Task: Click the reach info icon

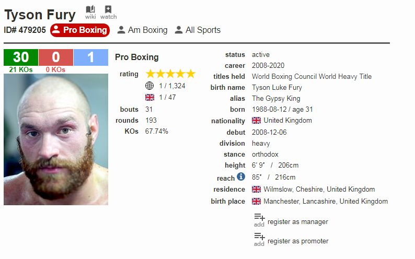Action: click(241, 176)
